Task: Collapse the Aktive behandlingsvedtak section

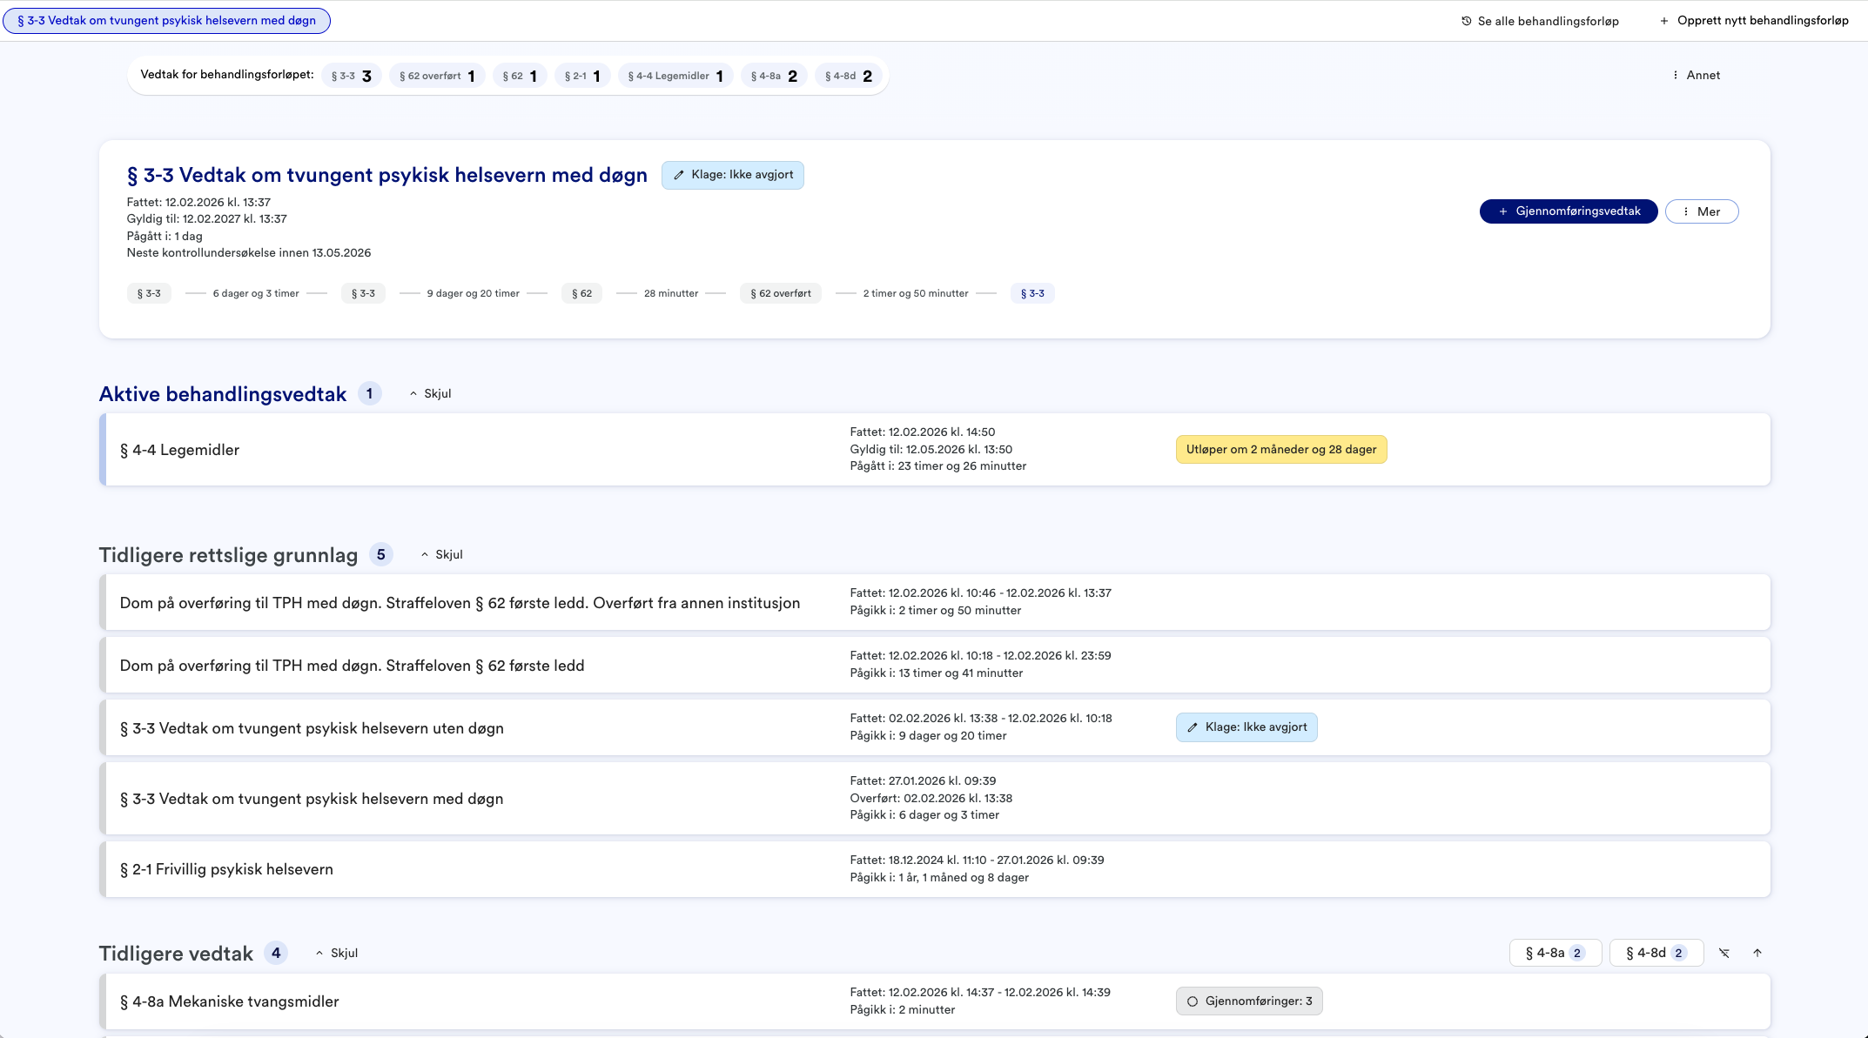Action: [430, 394]
